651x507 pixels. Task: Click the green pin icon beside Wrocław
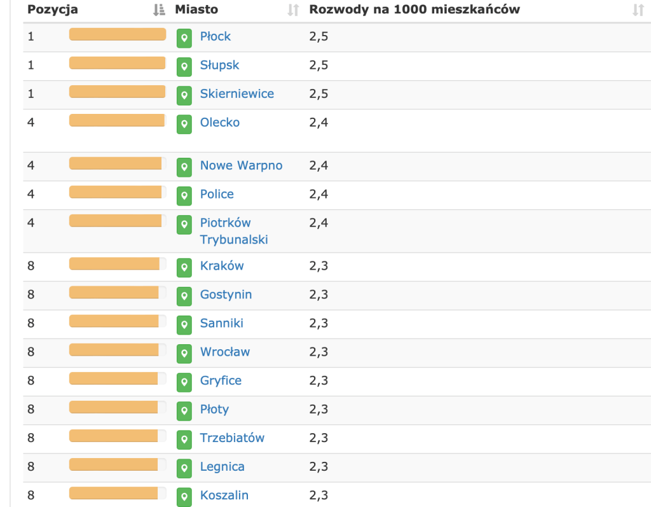coord(184,353)
